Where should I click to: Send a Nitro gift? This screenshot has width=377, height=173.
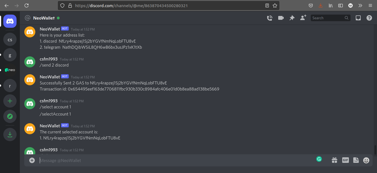334,160
